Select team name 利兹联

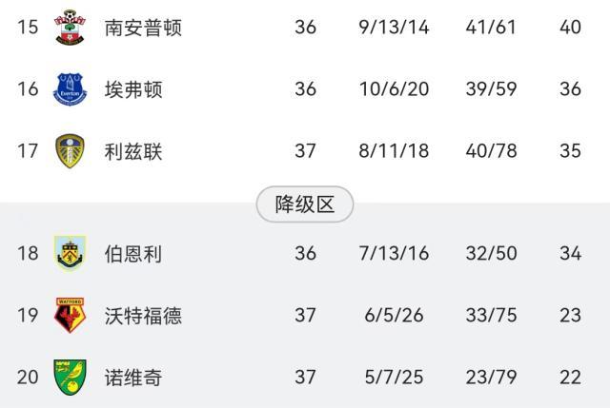pos(133,151)
